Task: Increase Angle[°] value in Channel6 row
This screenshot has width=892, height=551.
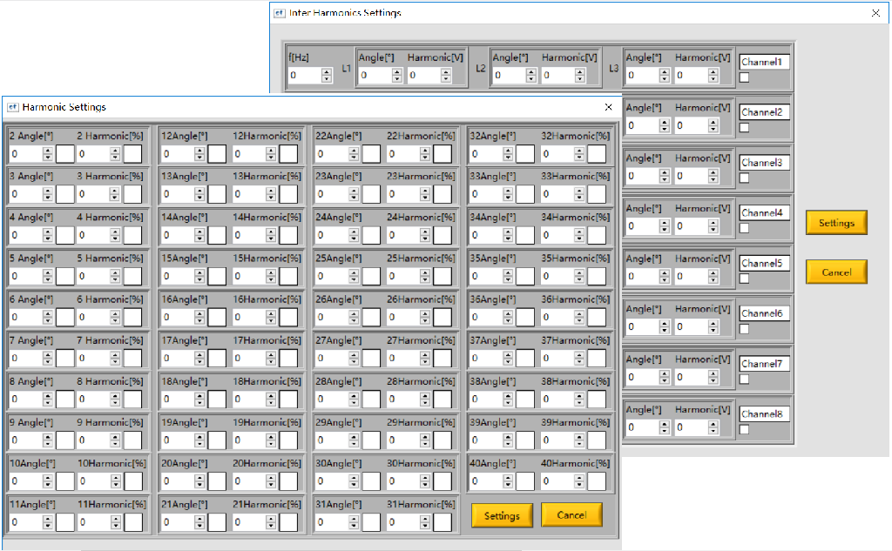Action: coord(665,324)
